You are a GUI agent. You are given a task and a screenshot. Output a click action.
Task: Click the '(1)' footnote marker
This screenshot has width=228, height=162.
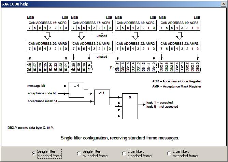pos(112,67)
